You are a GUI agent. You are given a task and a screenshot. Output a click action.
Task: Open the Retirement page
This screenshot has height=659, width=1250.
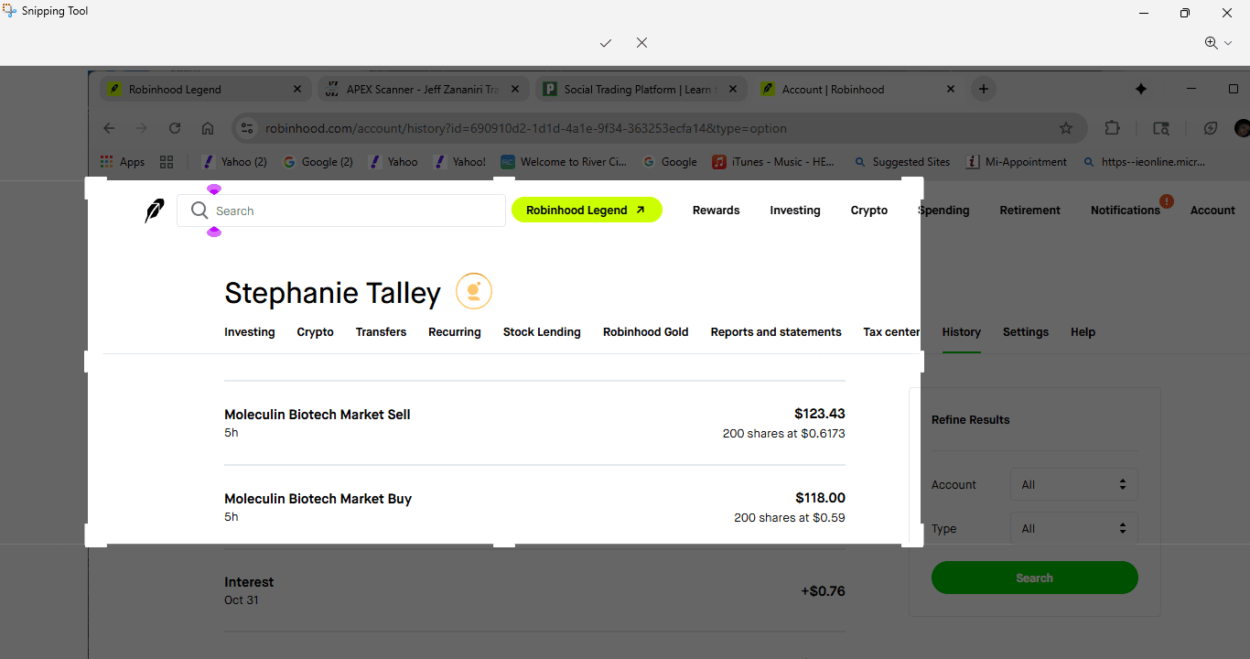(1030, 211)
